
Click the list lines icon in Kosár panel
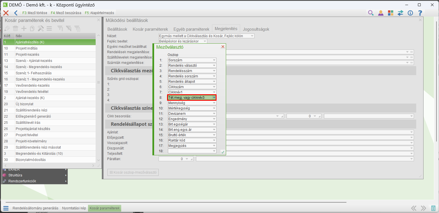[49, 28]
